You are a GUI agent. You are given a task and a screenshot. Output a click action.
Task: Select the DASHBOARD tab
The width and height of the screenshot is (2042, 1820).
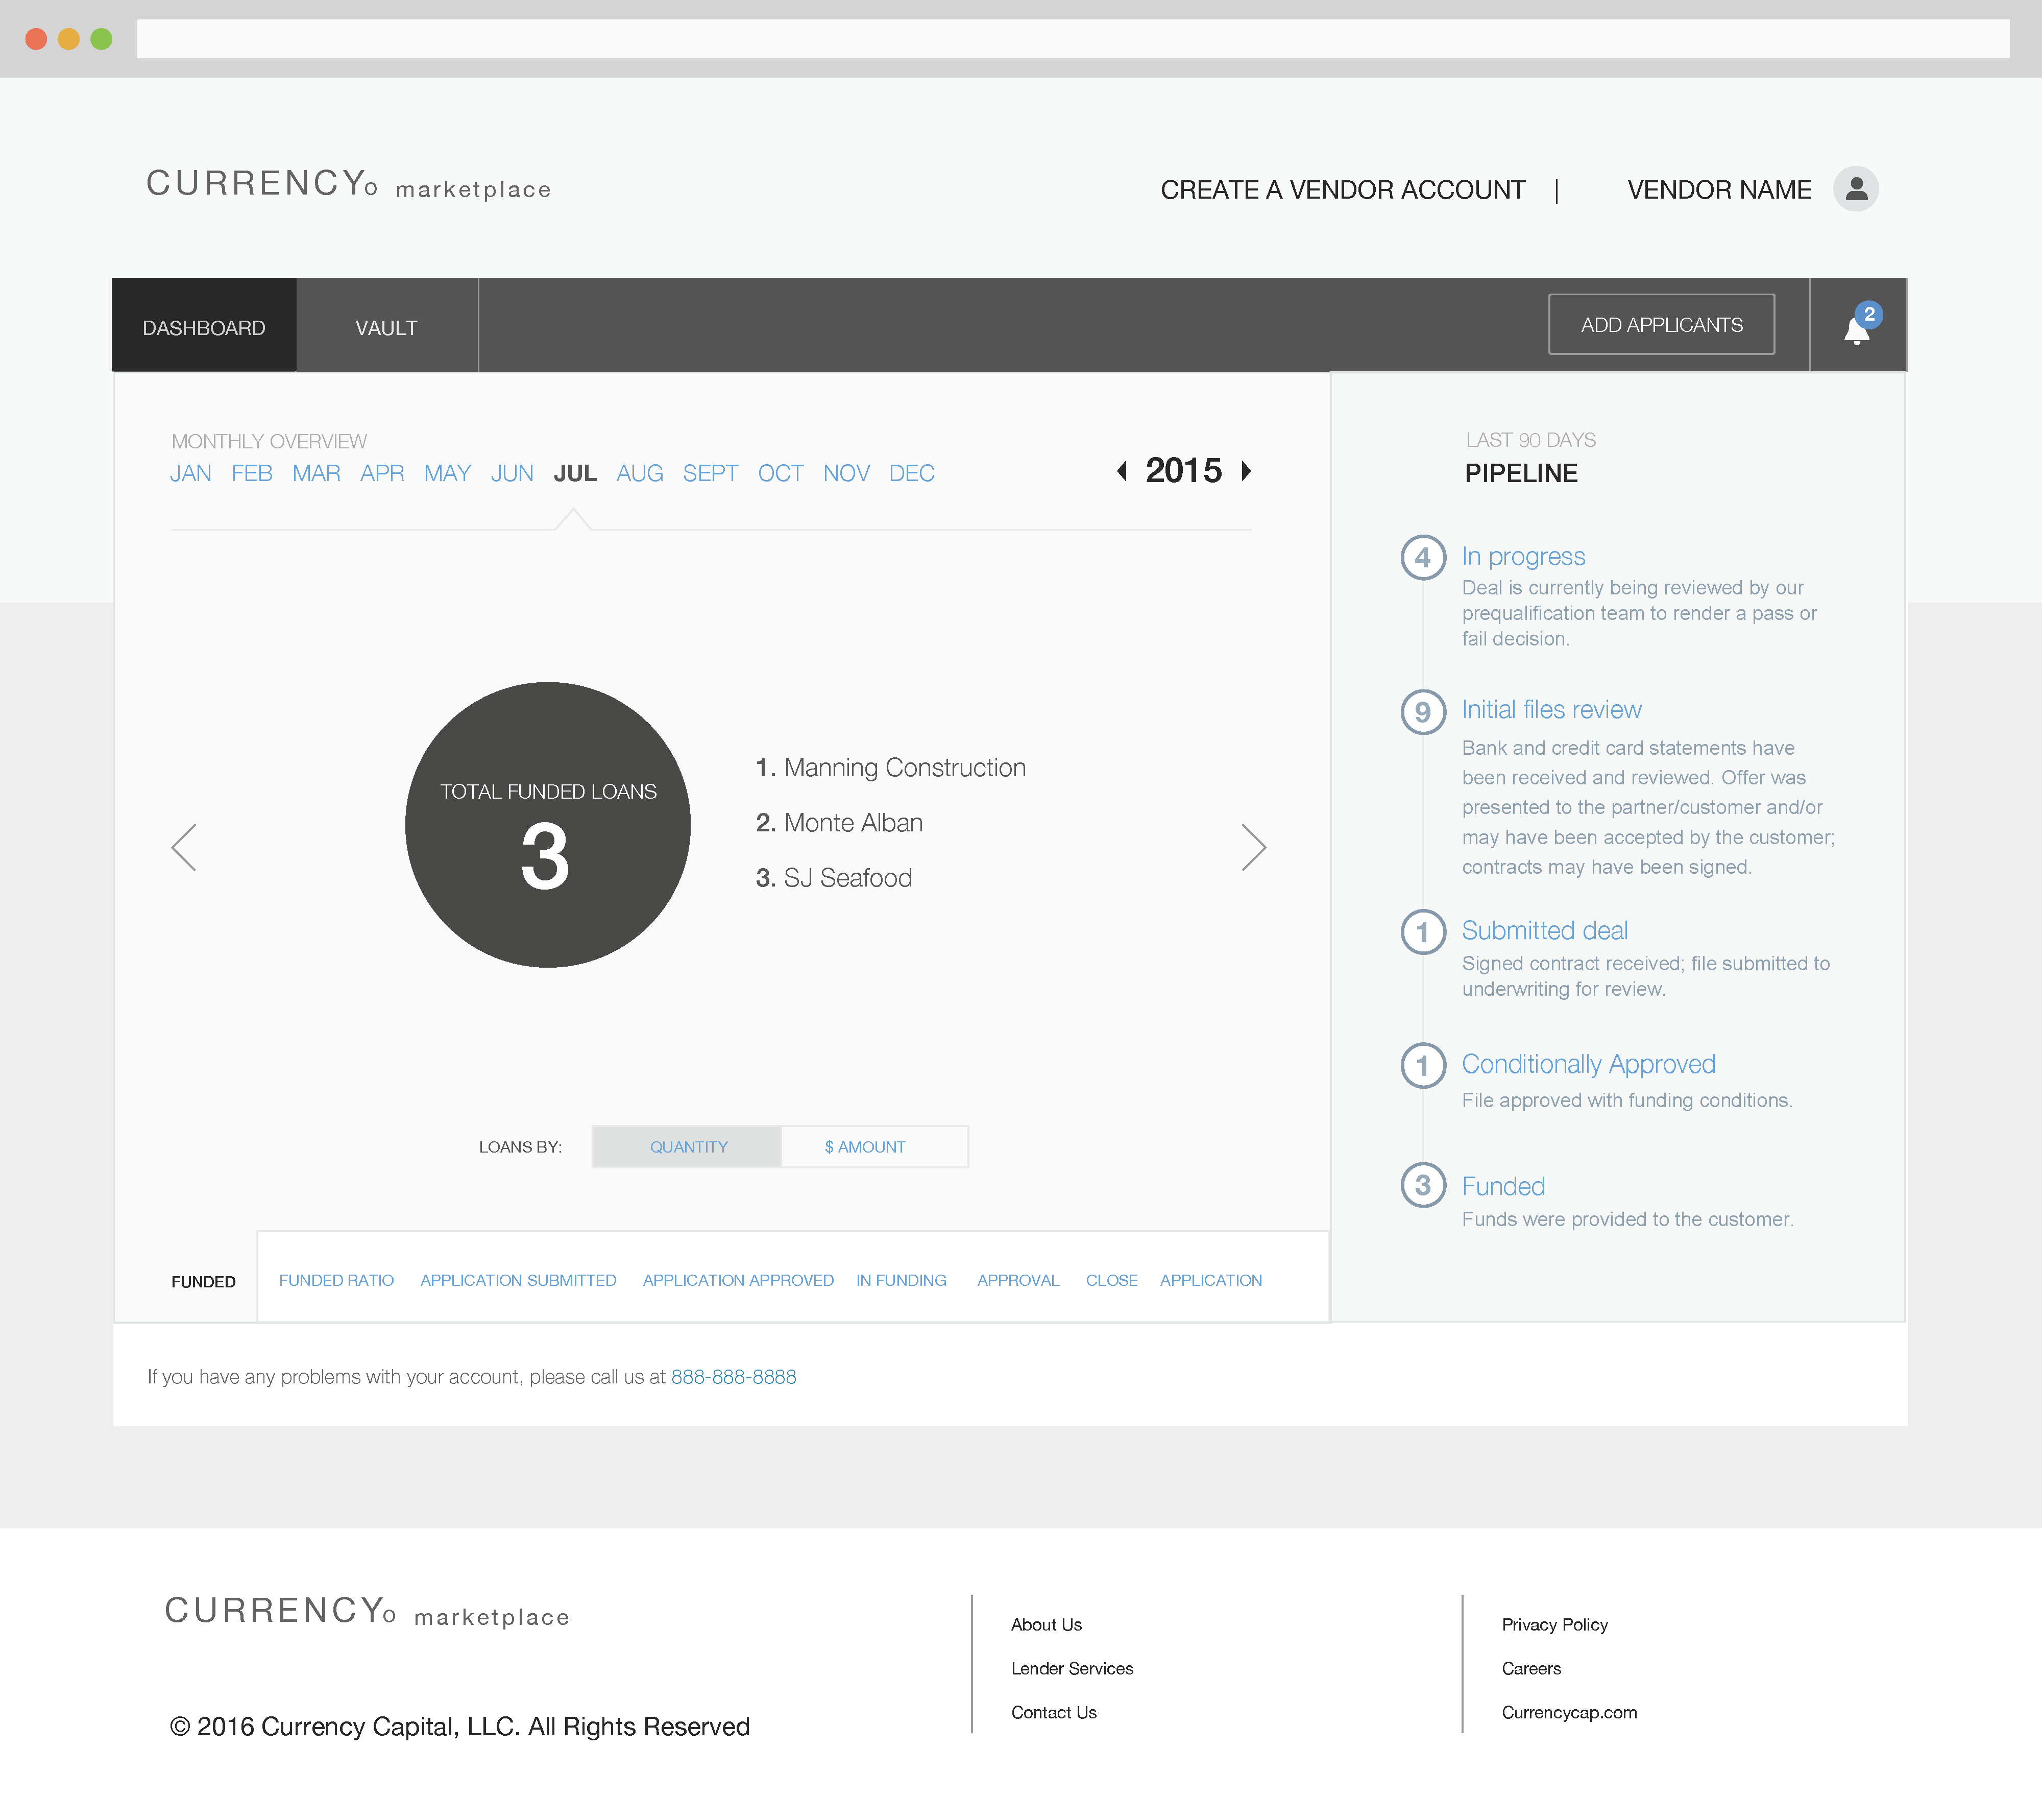coord(204,326)
